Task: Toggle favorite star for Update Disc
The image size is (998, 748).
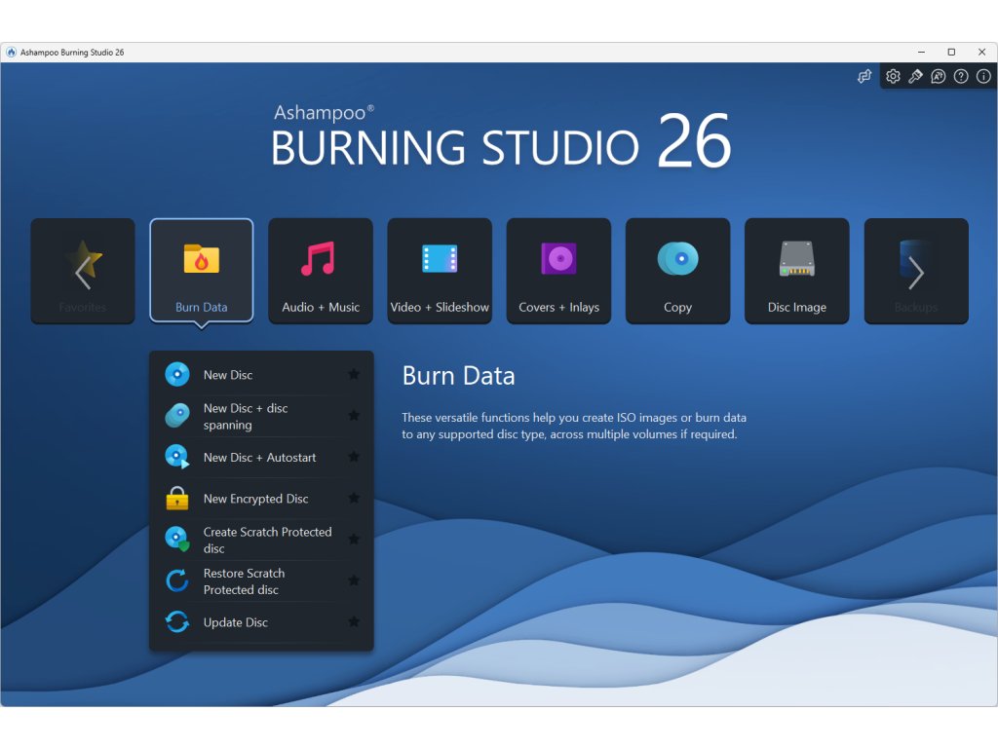Action: (x=354, y=622)
